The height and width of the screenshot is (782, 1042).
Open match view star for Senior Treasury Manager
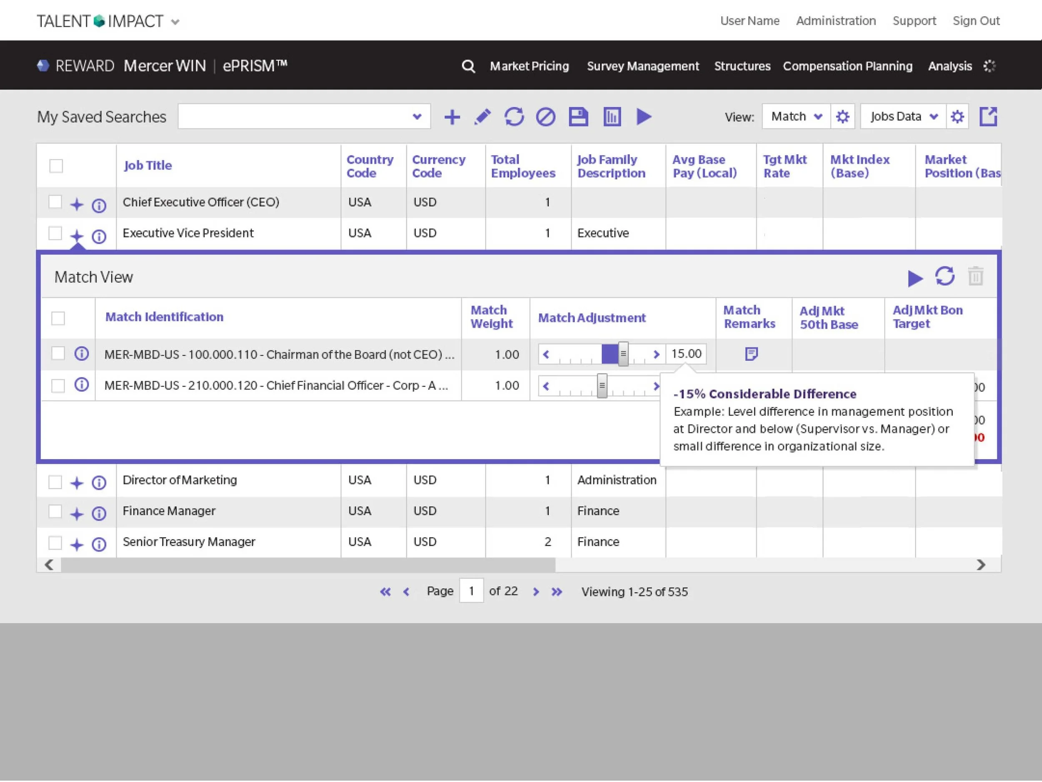[77, 545]
